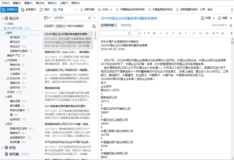Expand the JOBS notebook tree
The width and height of the screenshot is (234, 160).
tap(5, 24)
